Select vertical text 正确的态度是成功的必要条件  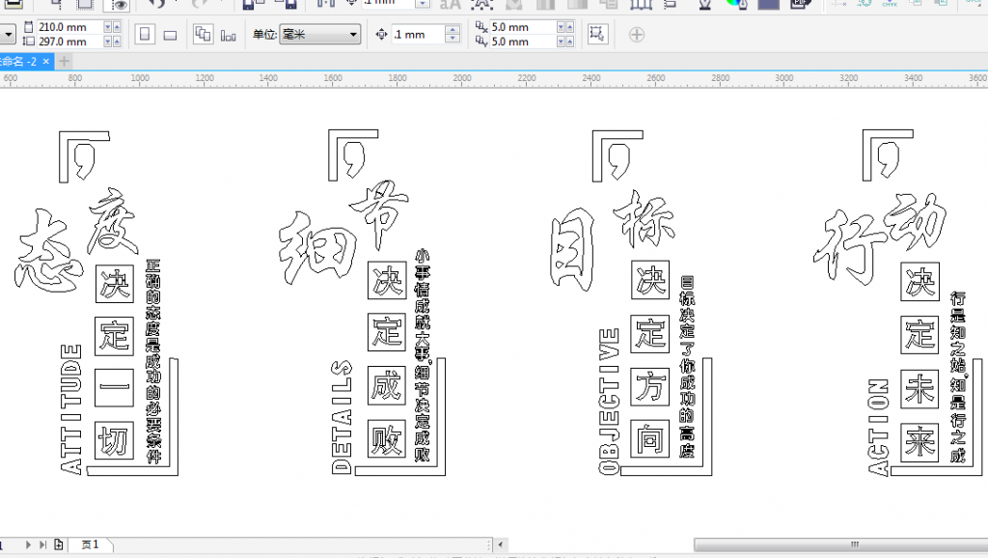[x=153, y=361]
